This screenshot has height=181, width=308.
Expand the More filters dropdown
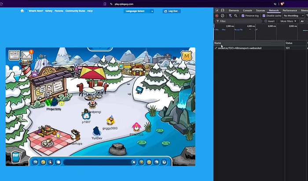tap(288, 21)
